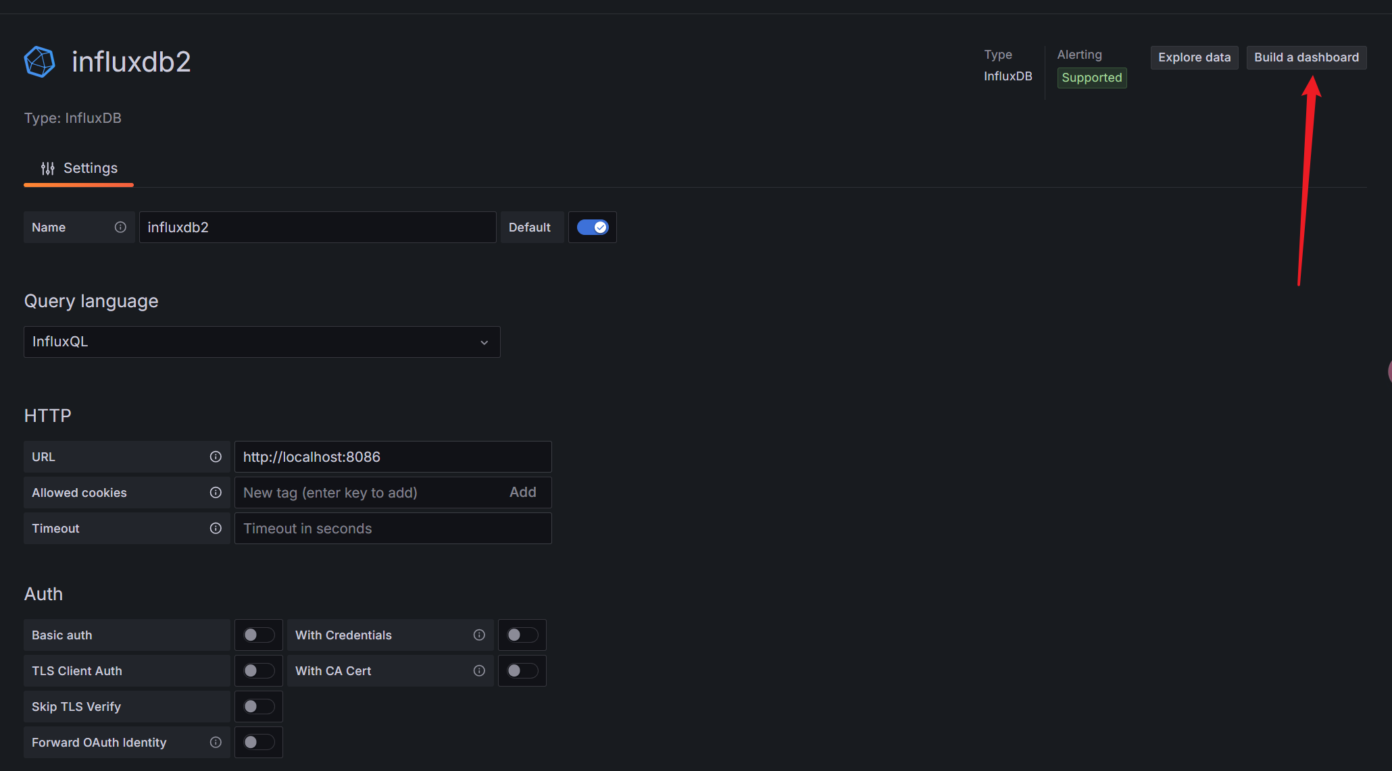Click the Forward OAuth Identity label

point(99,743)
